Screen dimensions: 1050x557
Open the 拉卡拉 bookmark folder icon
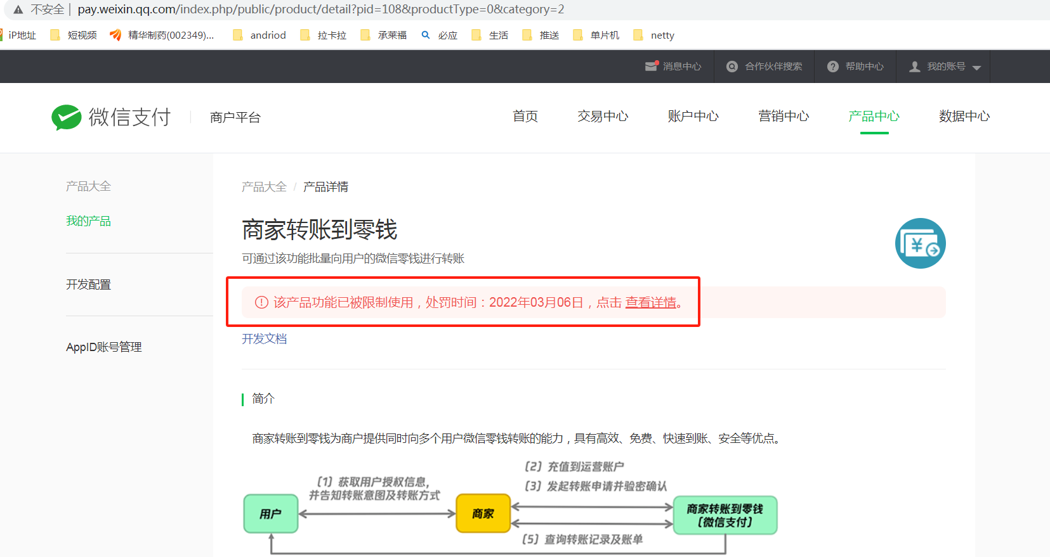pyautogui.click(x=305, y=35)
